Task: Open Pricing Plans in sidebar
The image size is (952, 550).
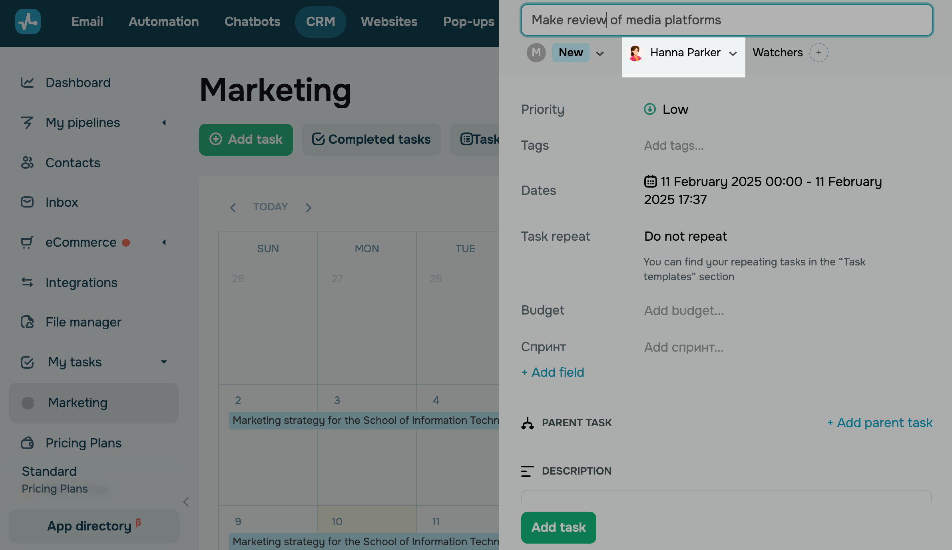Action: (x=83, y=443)
